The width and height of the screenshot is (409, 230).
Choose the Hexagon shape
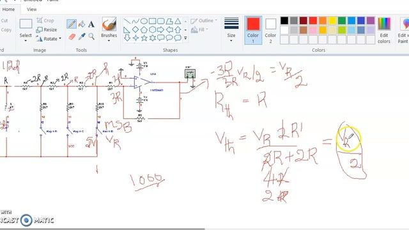(152, 29)
